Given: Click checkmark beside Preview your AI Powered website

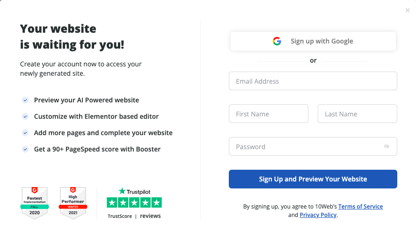Looking at the screenshot, I should click(x=25, y=100).
